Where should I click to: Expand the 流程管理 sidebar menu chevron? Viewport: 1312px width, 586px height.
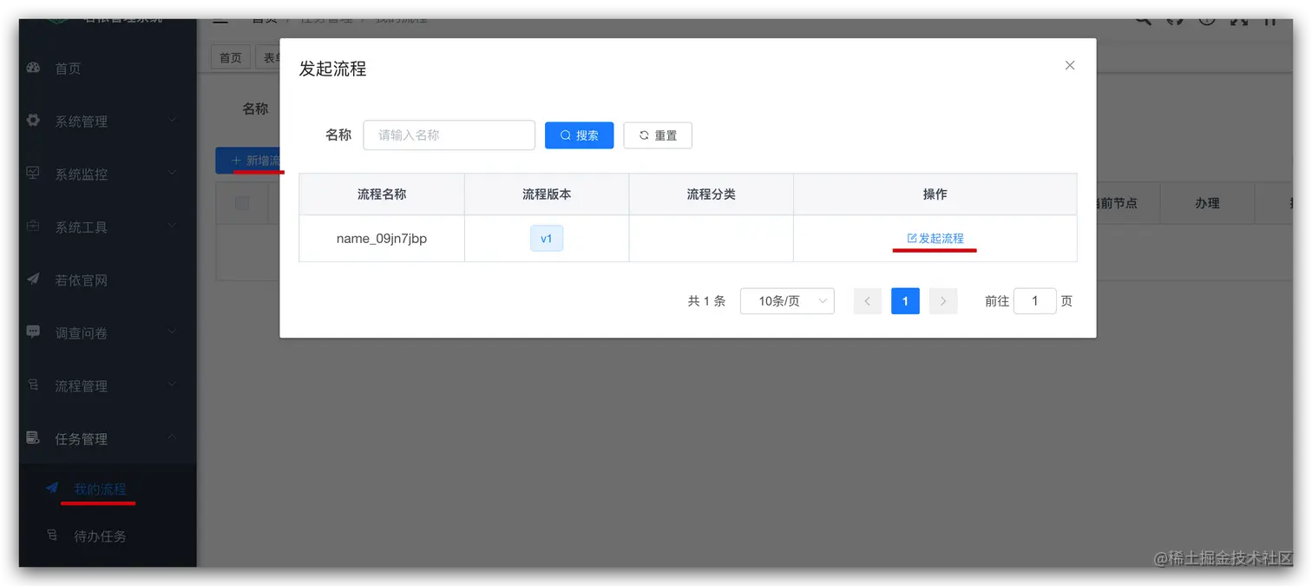coord(172,385)
